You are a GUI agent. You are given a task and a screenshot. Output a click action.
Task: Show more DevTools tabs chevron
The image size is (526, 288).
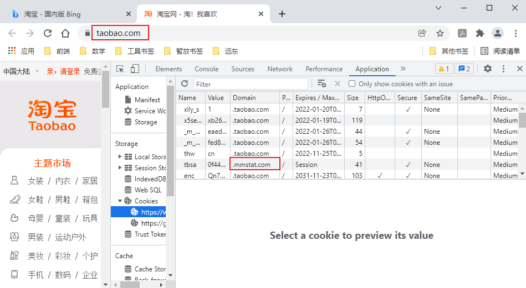[403, 69]
